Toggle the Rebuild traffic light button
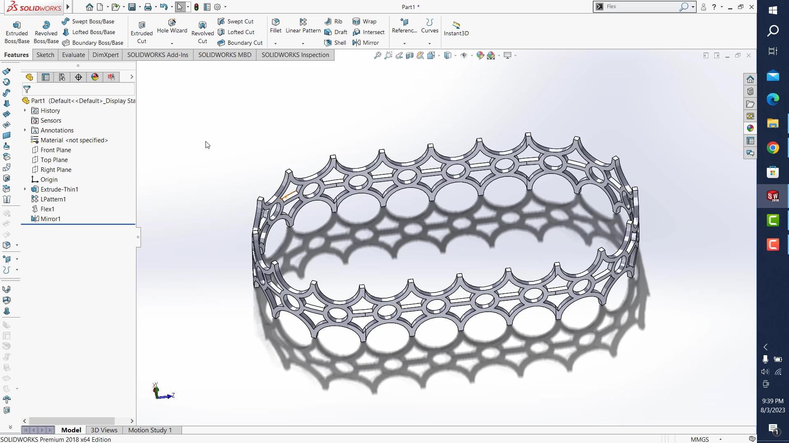Image resolution: width=789 pixels, height=443 pixels. pos(196,7)
